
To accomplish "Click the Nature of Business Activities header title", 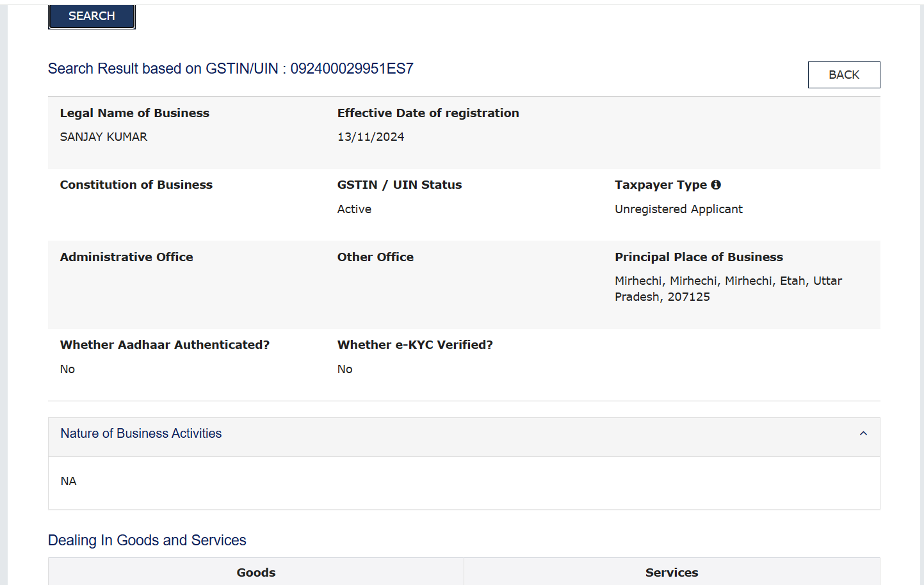I will tap(141, 434).
